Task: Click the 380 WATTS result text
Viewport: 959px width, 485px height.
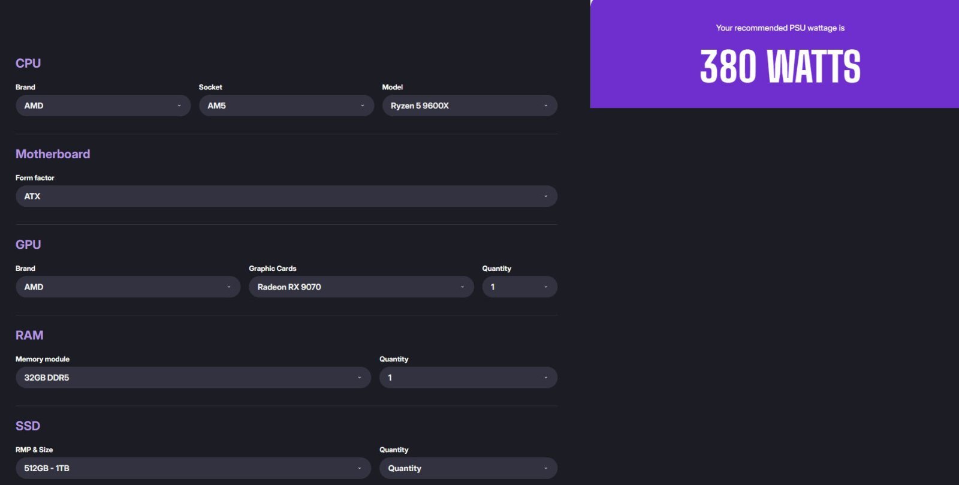Action: point(780,67)
